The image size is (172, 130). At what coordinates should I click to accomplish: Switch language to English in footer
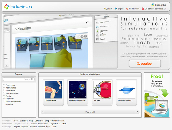[17, 127]
